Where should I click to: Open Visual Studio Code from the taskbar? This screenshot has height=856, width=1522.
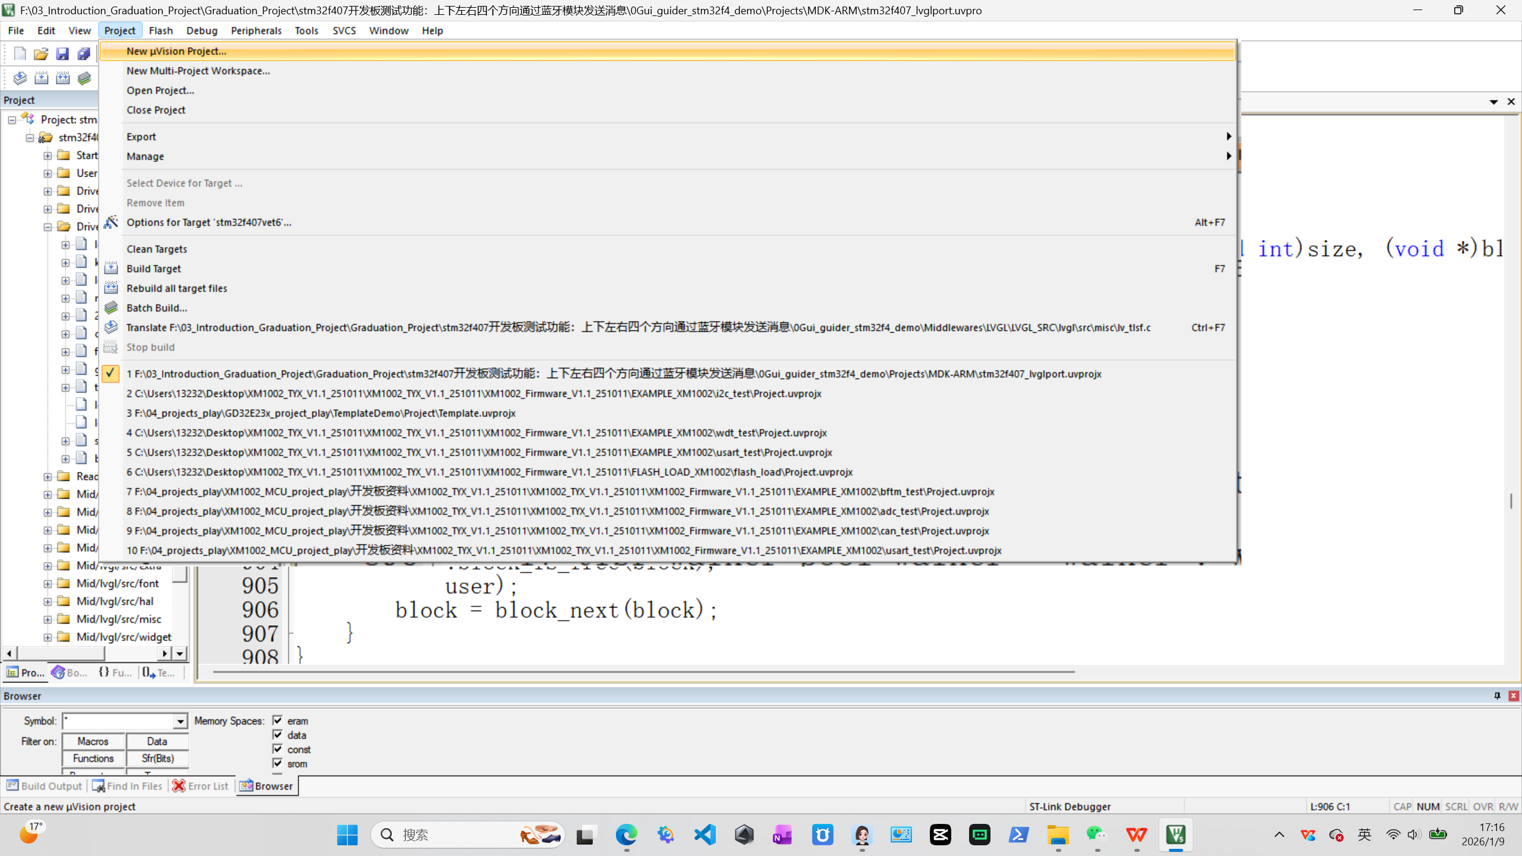coord(705,835)
